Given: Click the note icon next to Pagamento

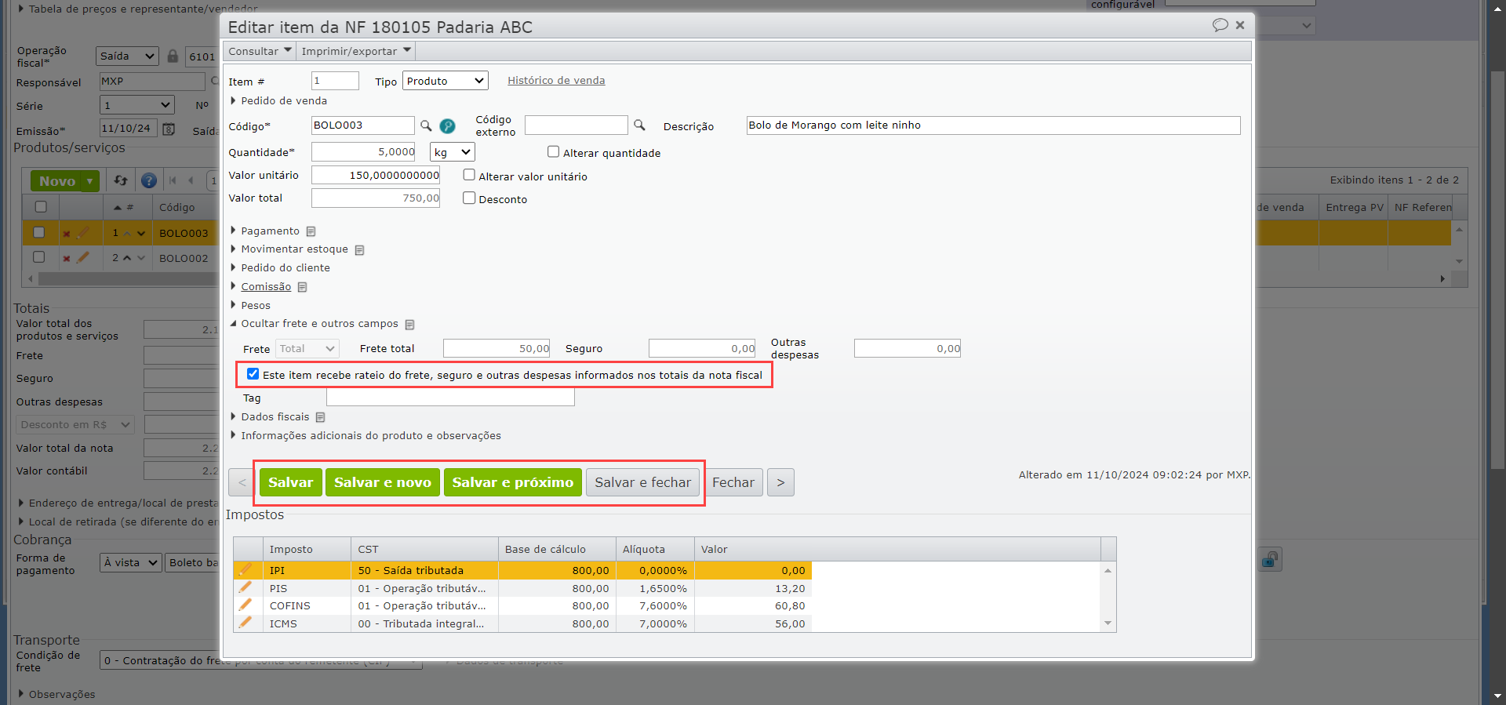Looking at the screenshot, I should tap(311, 231).
